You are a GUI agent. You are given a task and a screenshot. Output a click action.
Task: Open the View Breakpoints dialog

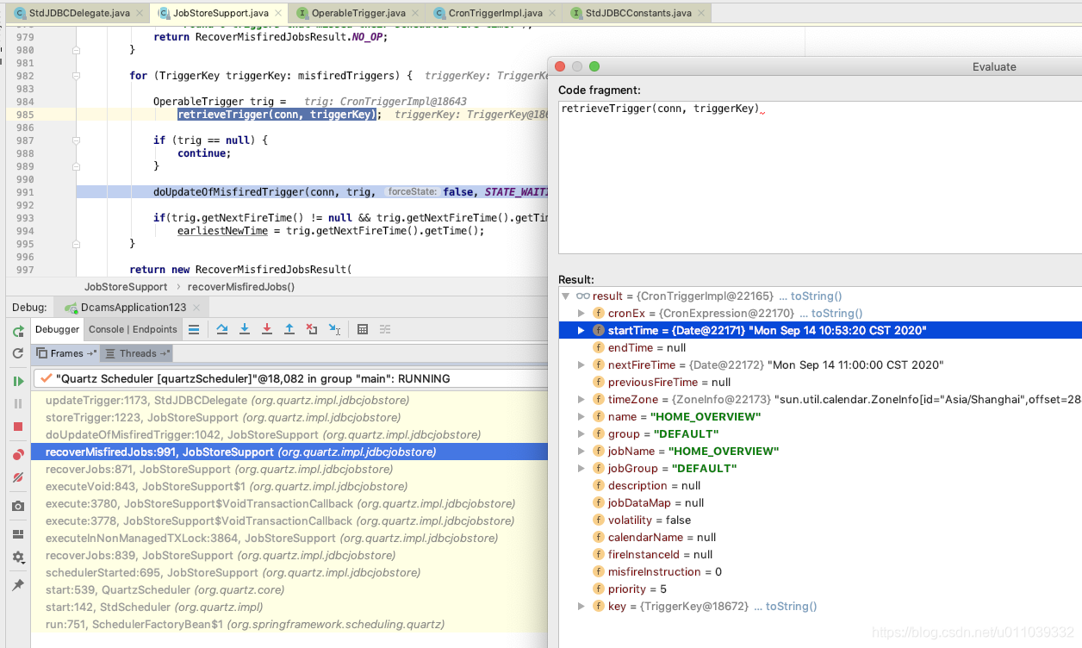click(18, 455)
